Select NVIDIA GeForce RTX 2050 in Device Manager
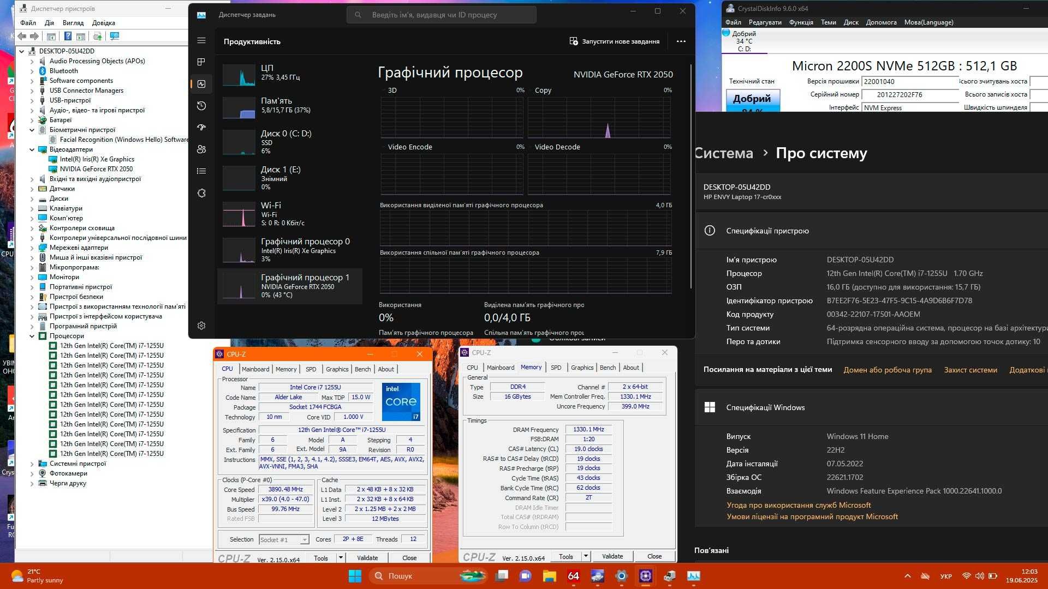1048x589 pixels. pos(96,169)
